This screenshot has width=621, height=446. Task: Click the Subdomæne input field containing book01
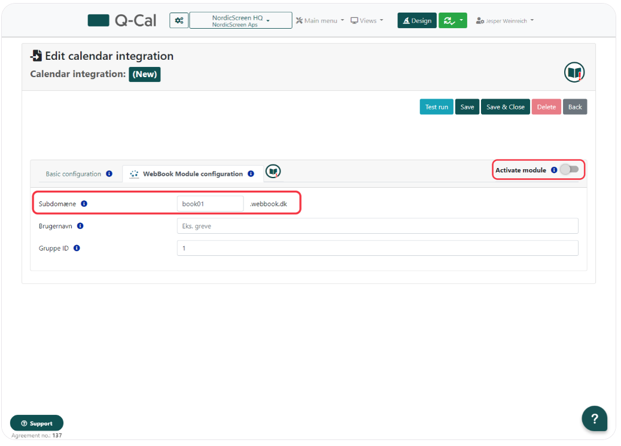(x=210, y=204)
